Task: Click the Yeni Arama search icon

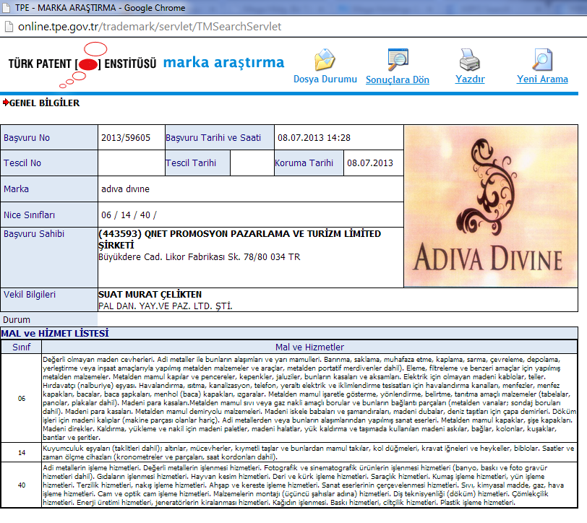Action: click(542, 59)
